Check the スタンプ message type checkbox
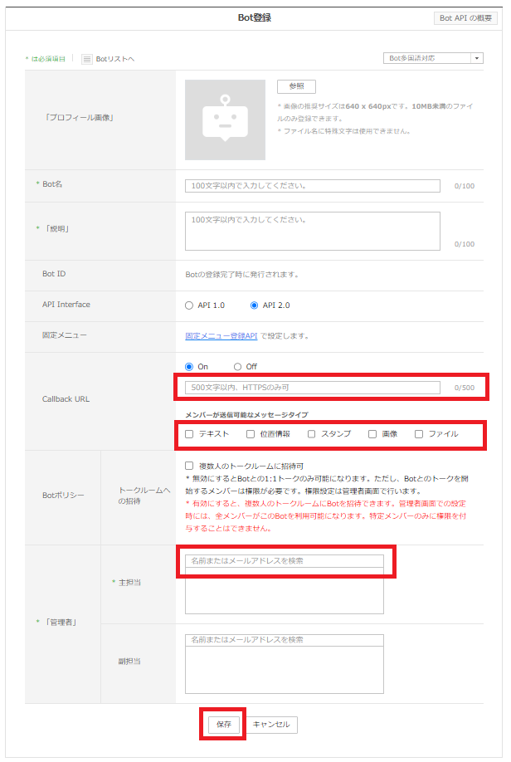The height and width of the screenshot is (762, 511). point(312,434)
